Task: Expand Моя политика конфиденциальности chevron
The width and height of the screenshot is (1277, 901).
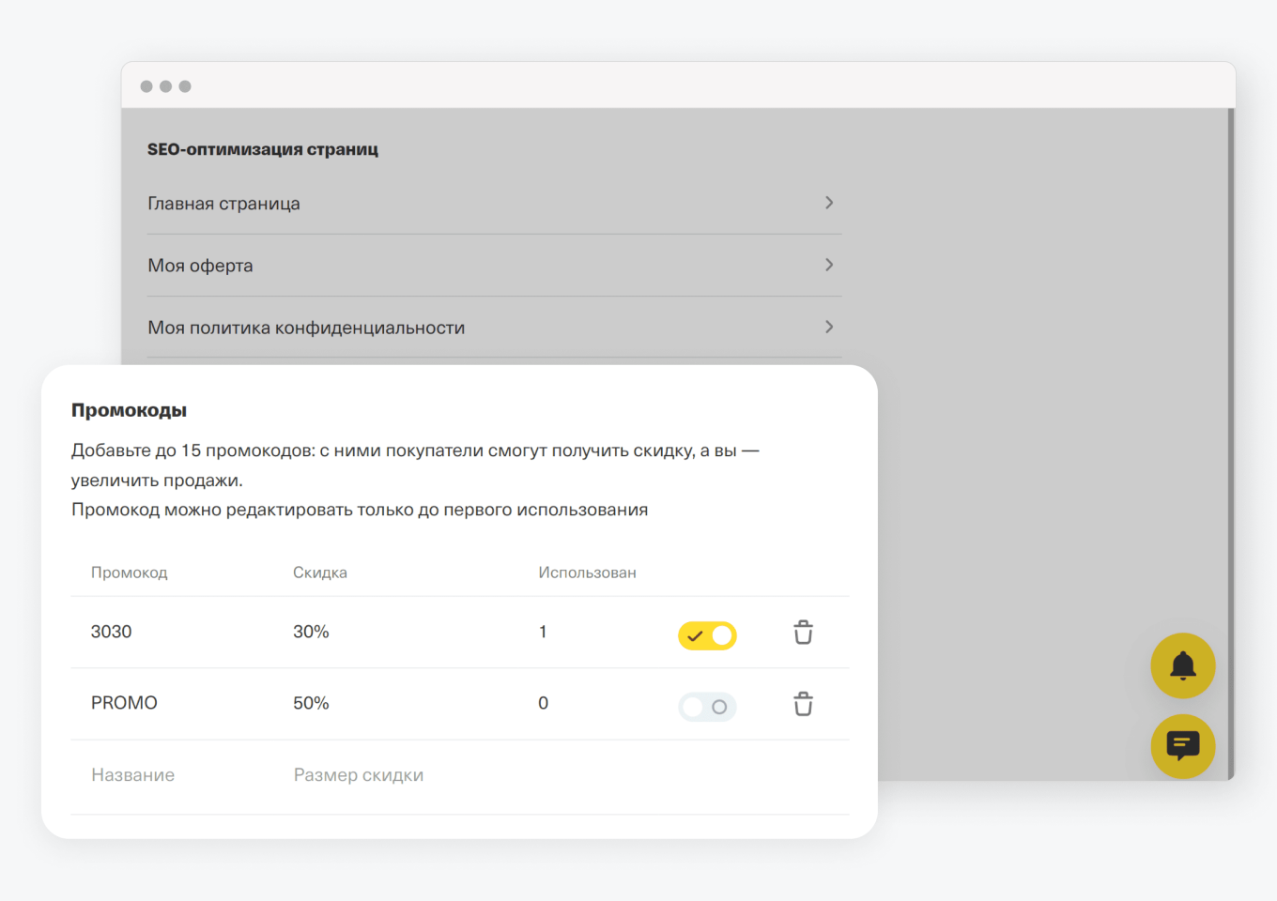Action: (x=828, y=327)
